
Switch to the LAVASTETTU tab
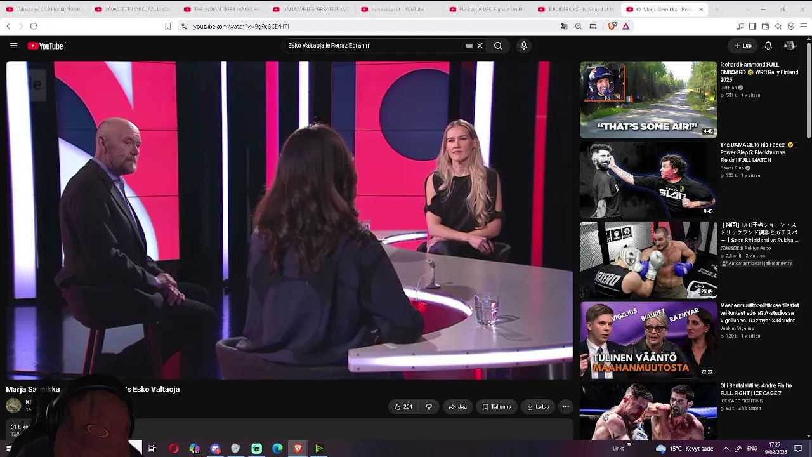132,10
